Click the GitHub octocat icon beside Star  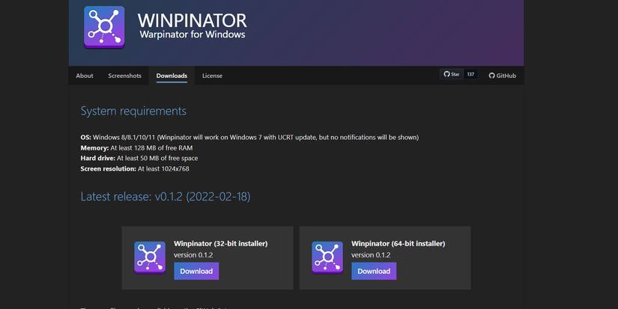click(x=446, y=74)
